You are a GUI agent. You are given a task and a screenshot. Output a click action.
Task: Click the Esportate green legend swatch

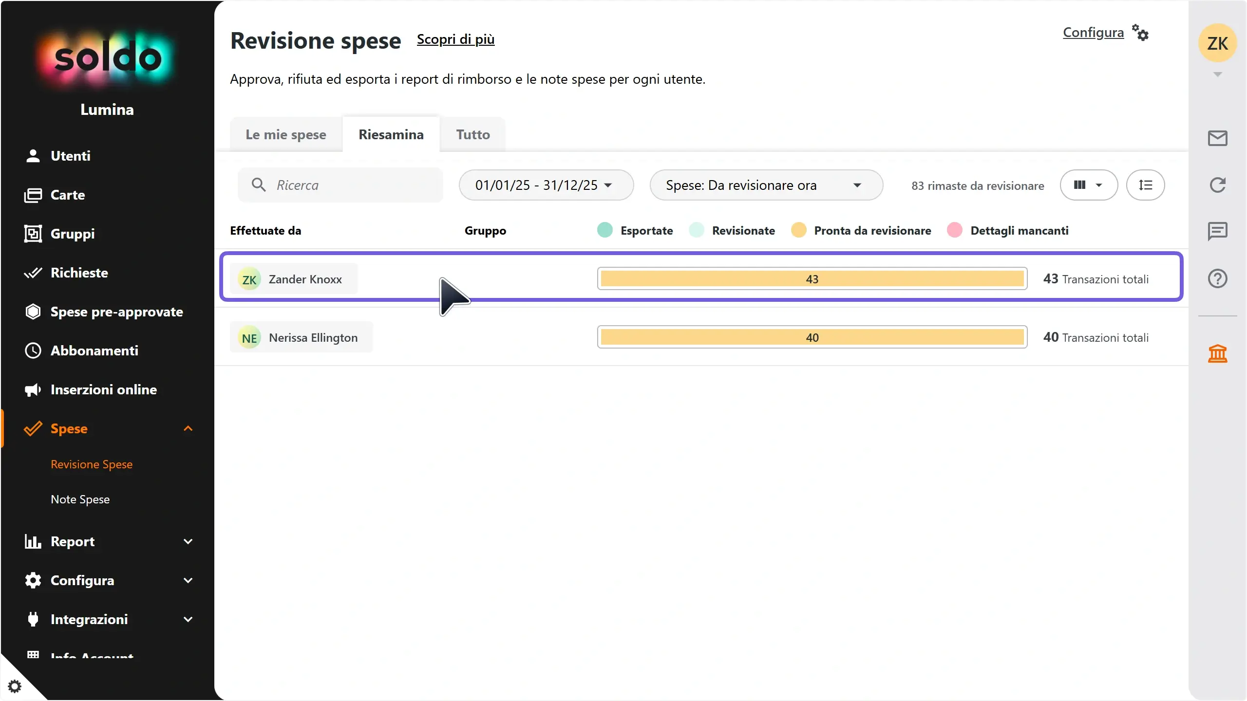pyautogui.click(x=605, y=230)
